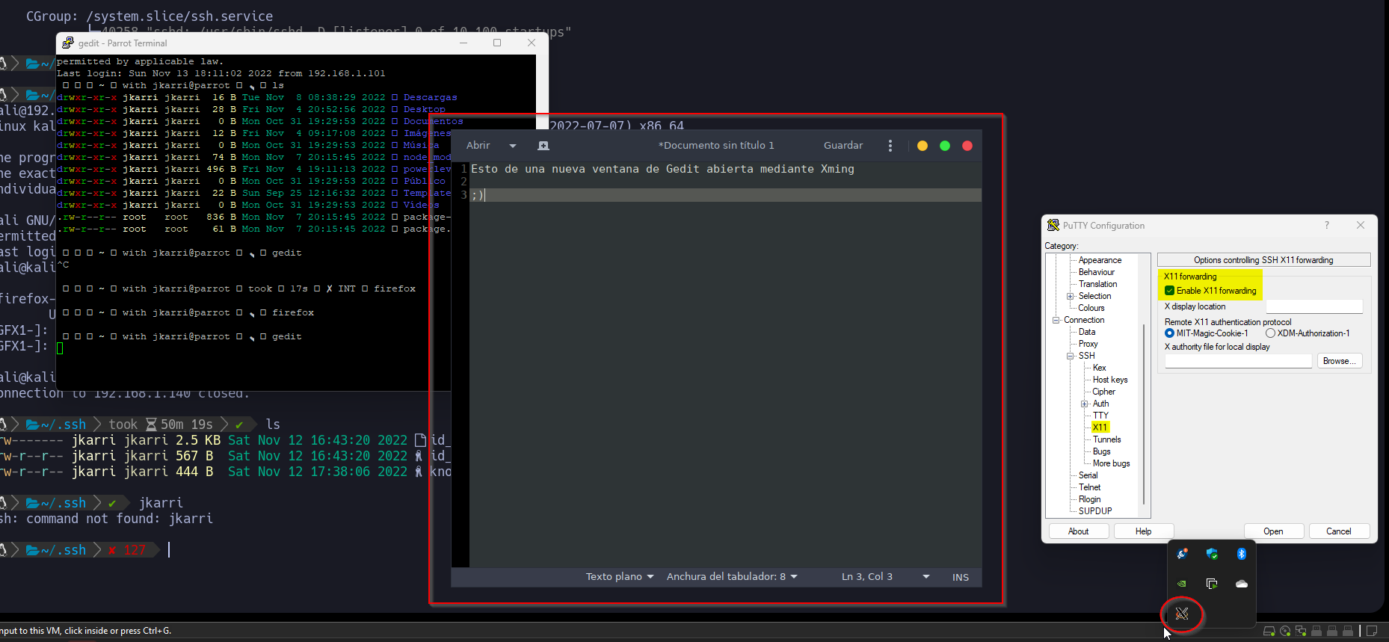Screen dimensions: 1389x642
Task: Click the gedit Parrot Terminal title bar icon
Action: coord(68,43)
